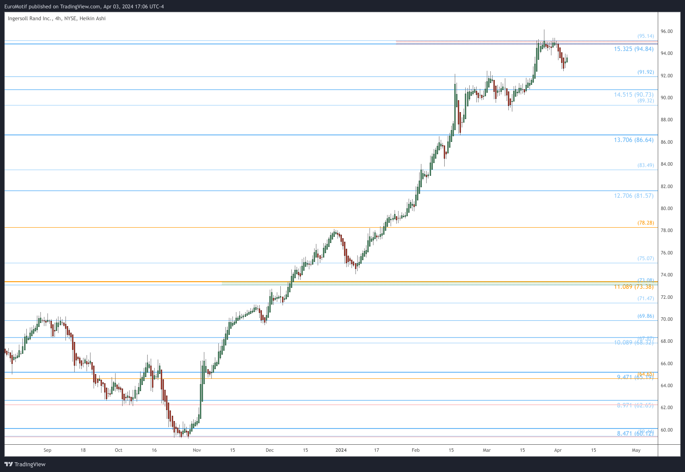Click the 8.471 (60.12) level label

click(635, 433)
